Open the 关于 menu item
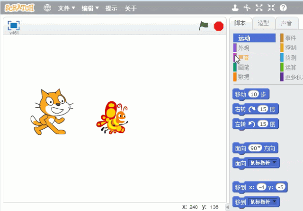Image resolution: width=303 pixels, height=211 pixels. point(131,8)
